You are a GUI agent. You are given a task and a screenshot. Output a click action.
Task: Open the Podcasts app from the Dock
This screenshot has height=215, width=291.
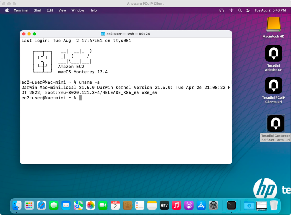click(x=189, y=205)
